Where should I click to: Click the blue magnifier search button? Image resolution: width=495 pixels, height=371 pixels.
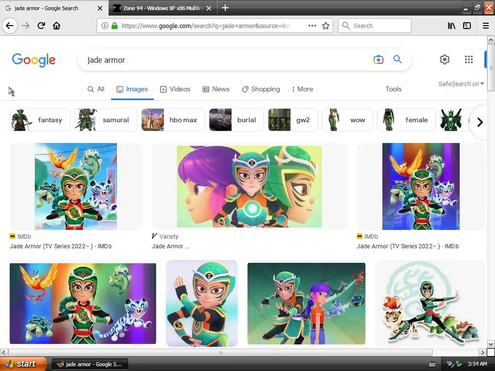coord(397,59)
